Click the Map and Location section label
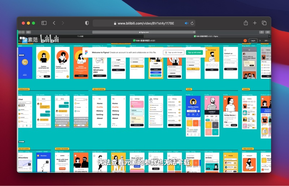The image size is (289, 186). point(24,148)
